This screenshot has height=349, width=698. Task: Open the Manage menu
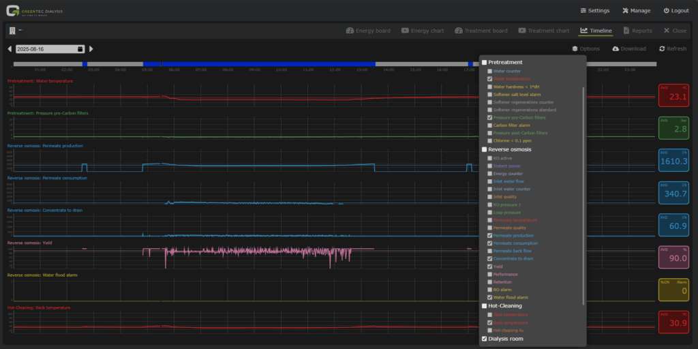pyautogui.click(x=636, y=11)
